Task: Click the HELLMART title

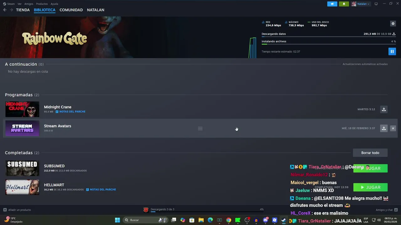Action: [x=54, y=185]
